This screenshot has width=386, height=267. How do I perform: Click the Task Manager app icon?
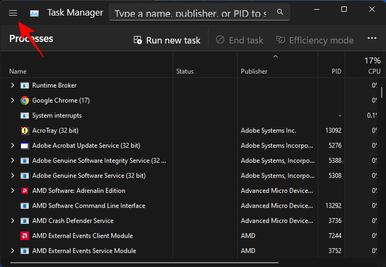click(35, 12)
